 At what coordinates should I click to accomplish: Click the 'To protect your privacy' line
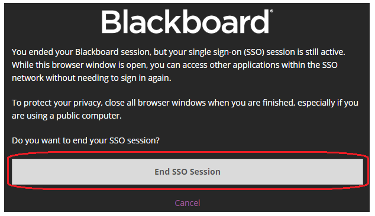185,103
